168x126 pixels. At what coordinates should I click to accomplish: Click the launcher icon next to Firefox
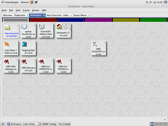(36, 2)
